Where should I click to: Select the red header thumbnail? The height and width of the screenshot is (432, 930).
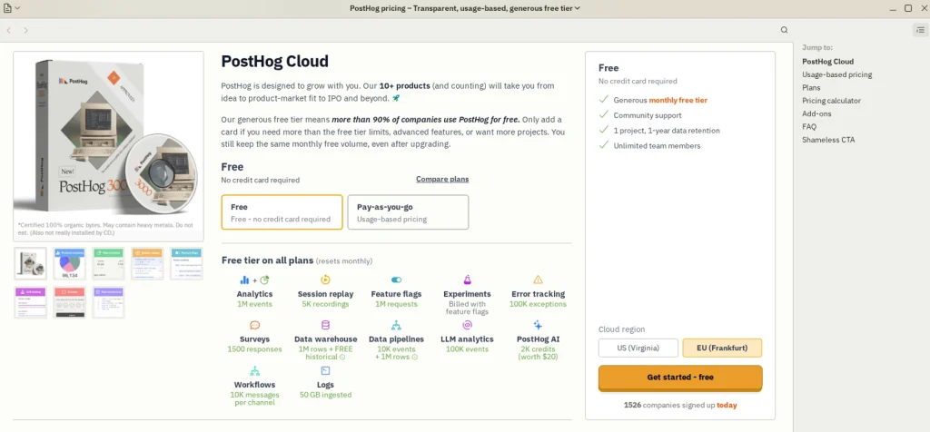click(x=69, y=302)
